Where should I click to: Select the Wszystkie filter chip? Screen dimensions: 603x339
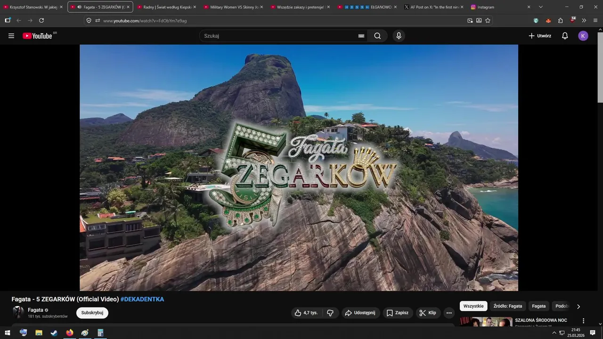coord(473,306)
